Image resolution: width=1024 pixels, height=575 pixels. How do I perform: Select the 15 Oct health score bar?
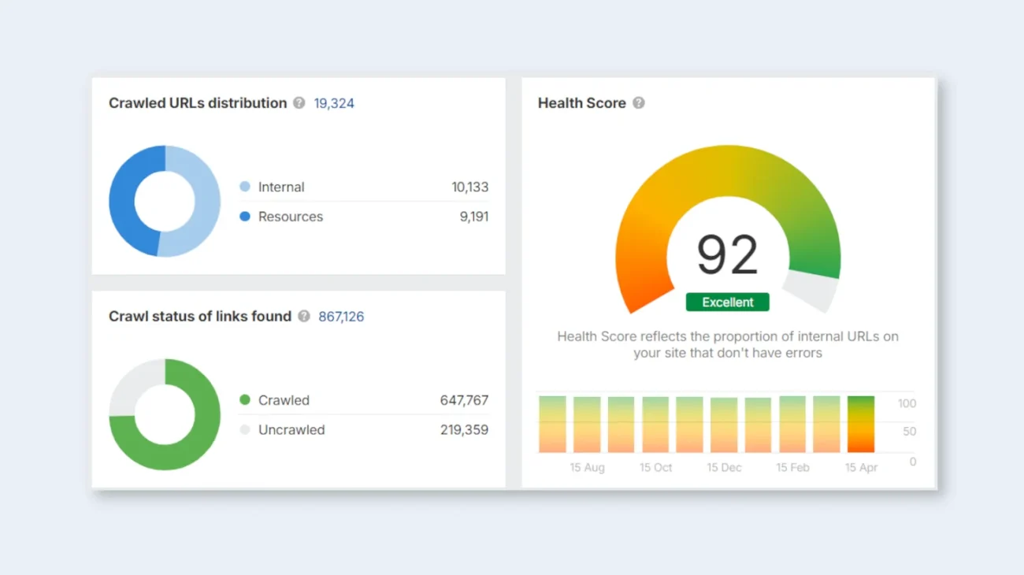(655, 425)
